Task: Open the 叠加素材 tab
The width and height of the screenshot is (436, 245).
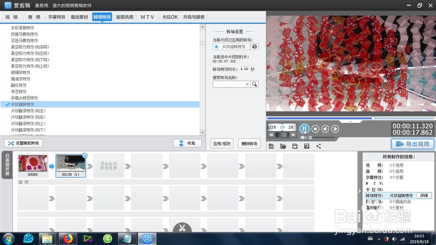Action: (x=79, y=17)
